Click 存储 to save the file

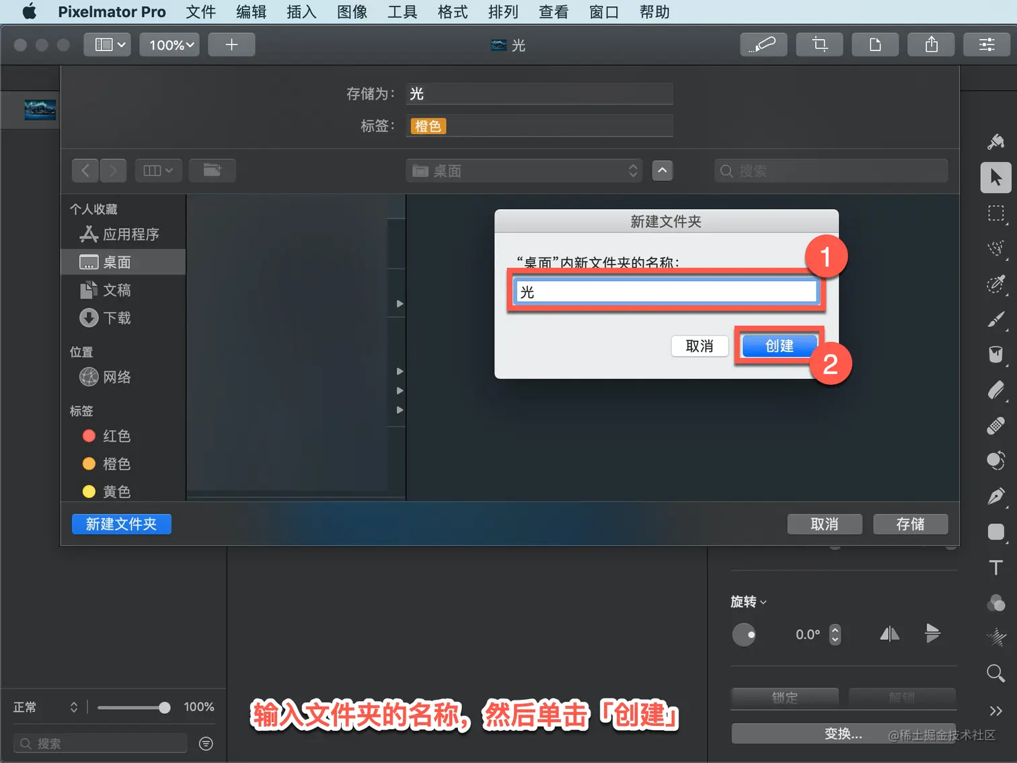[x=911, y=524]
